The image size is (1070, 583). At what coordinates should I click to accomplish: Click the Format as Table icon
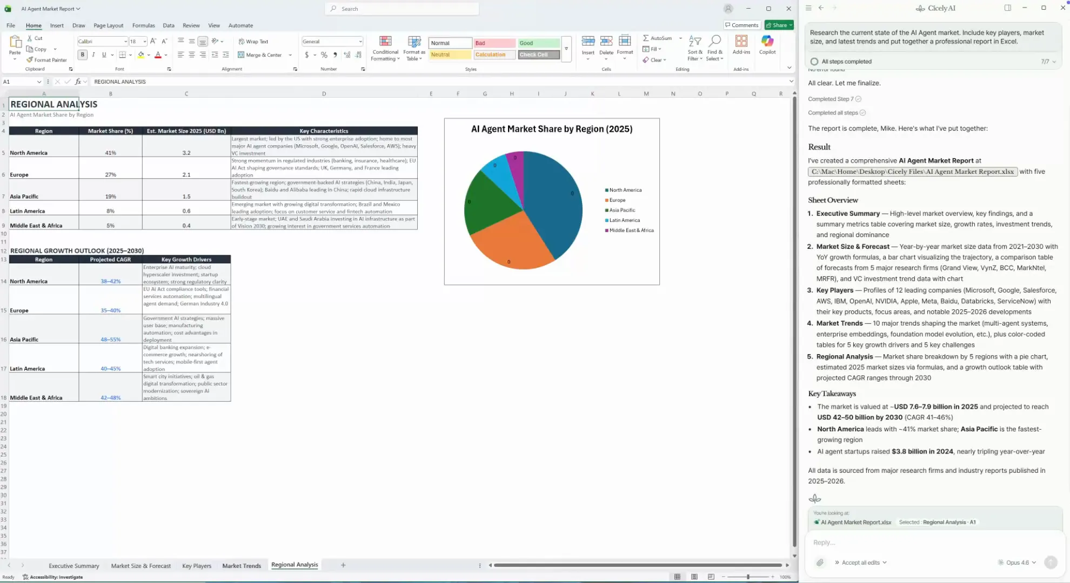pyautogui.click(x=414, y=42)
